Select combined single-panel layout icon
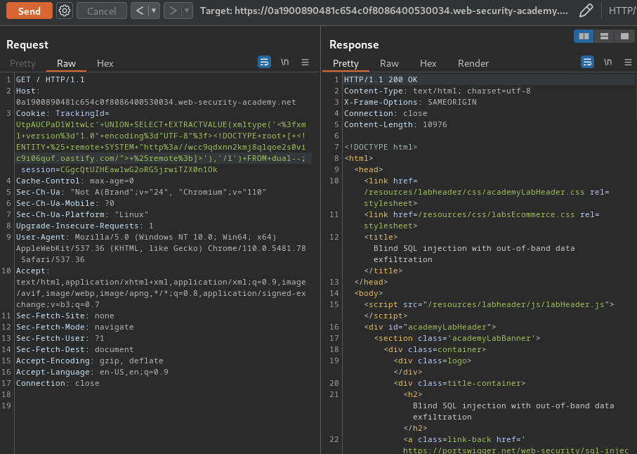 click(624, 36)
